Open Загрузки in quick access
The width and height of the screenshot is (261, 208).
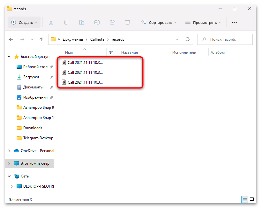tap(31, 77)
